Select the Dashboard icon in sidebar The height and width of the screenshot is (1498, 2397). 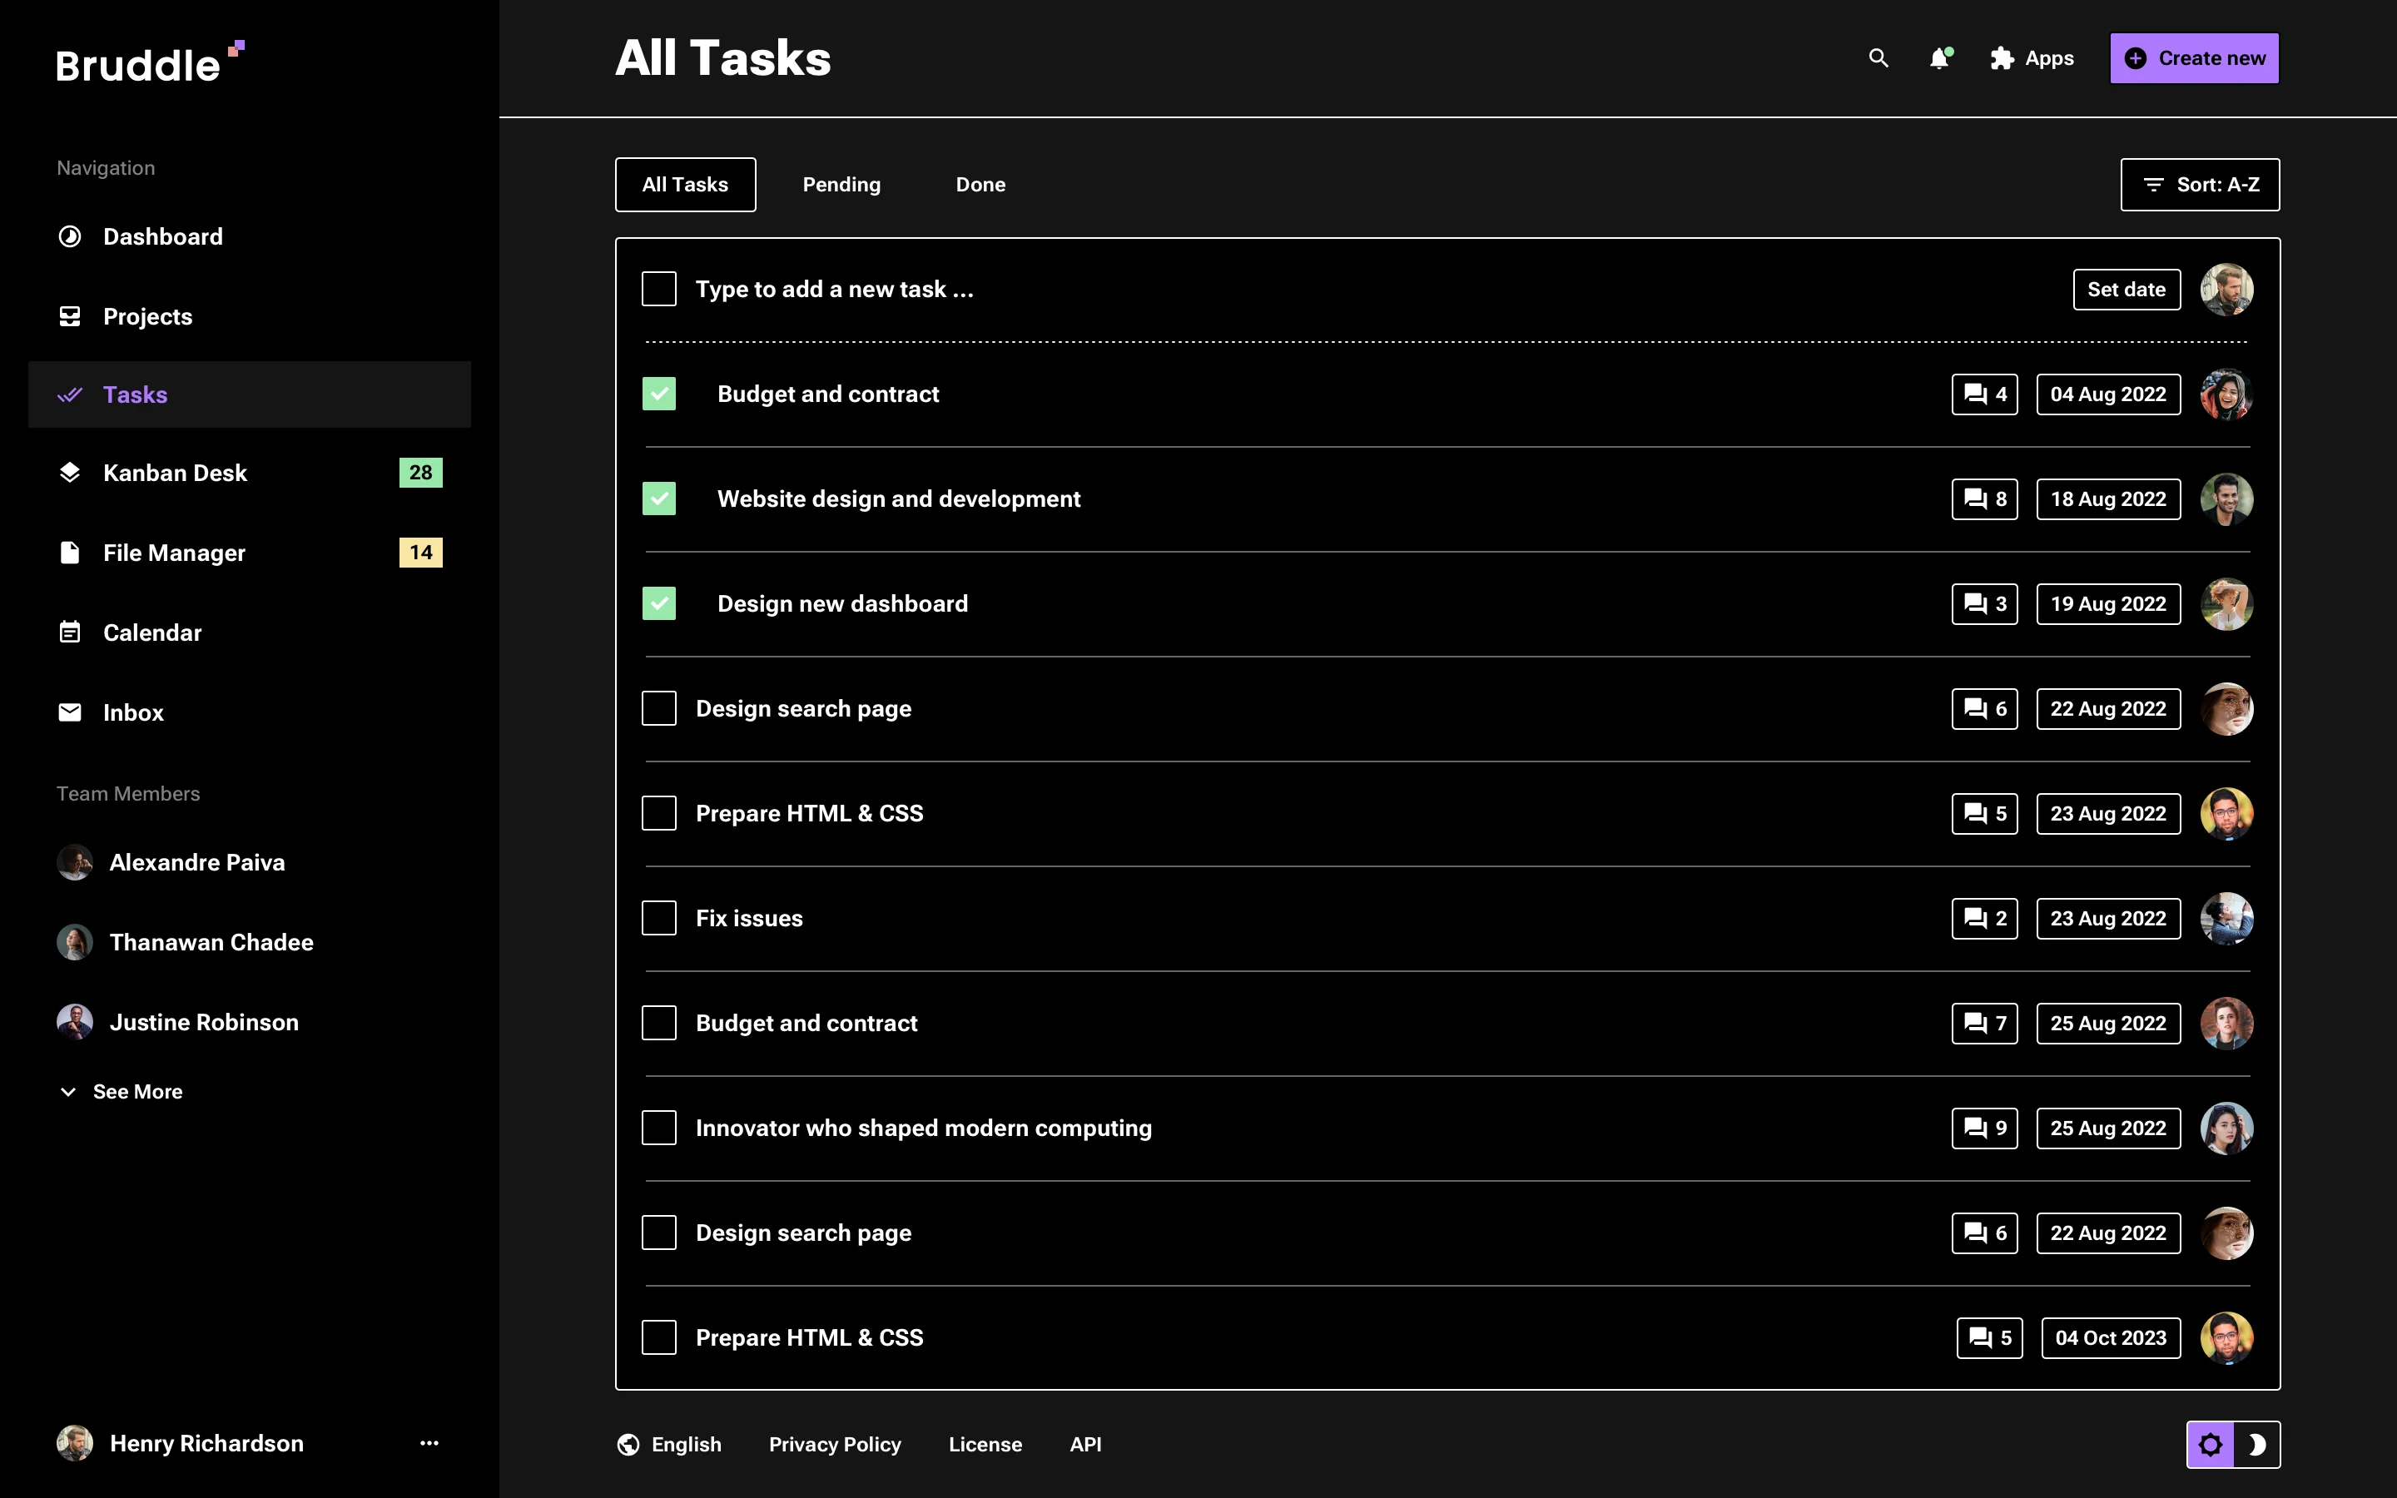(x=69, y=236)
